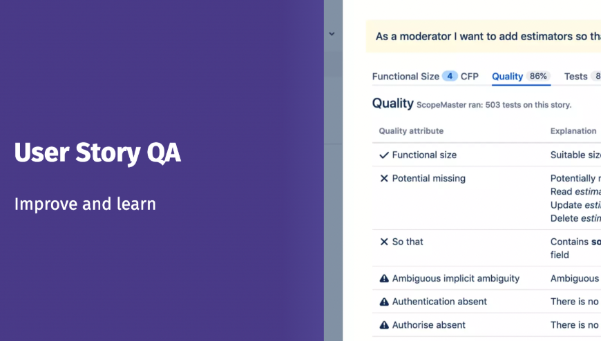Screen dimensions: 601x341
Task: Click the User Story QA heading
Action: click(97, 153)
